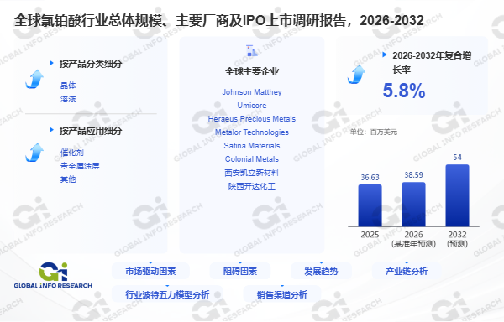Click Heraeus Precious Metals entry
This screenshot has height=322, width=504.
coord(252,119)
